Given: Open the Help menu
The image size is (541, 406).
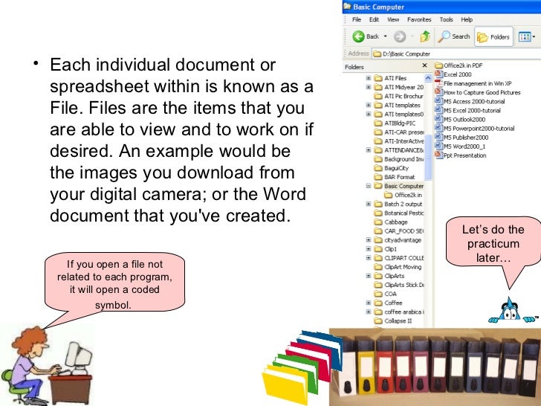Looking at the screenshot, I should point(467,19).
